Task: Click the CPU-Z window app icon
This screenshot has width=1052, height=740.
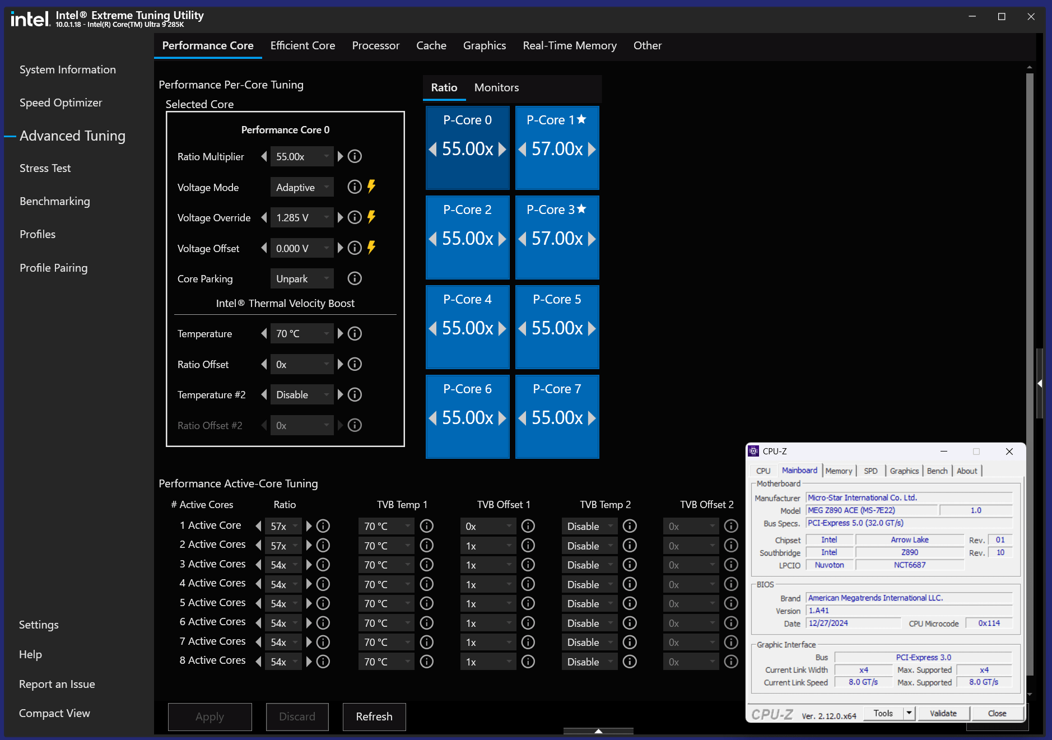Action: [754, 451]
